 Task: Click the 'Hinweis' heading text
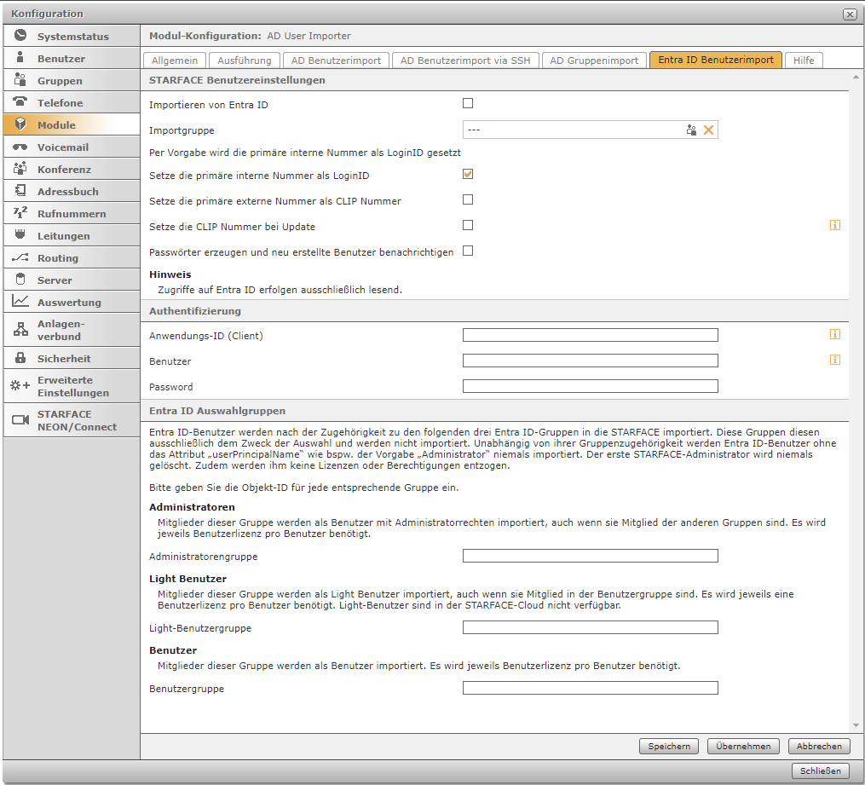(170, 274)
